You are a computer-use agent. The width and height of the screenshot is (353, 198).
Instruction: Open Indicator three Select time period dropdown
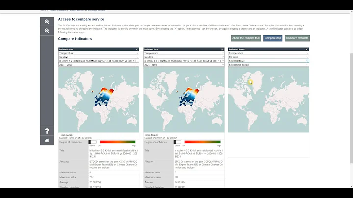(x=269, y=65)
